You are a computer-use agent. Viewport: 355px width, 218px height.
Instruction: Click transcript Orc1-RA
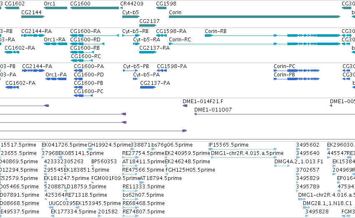[55, 44]
